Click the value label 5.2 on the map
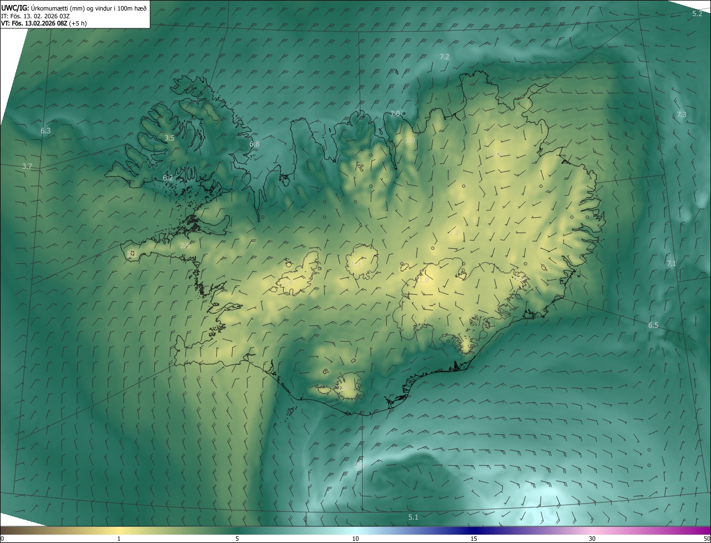 click(x=697, y=13)
